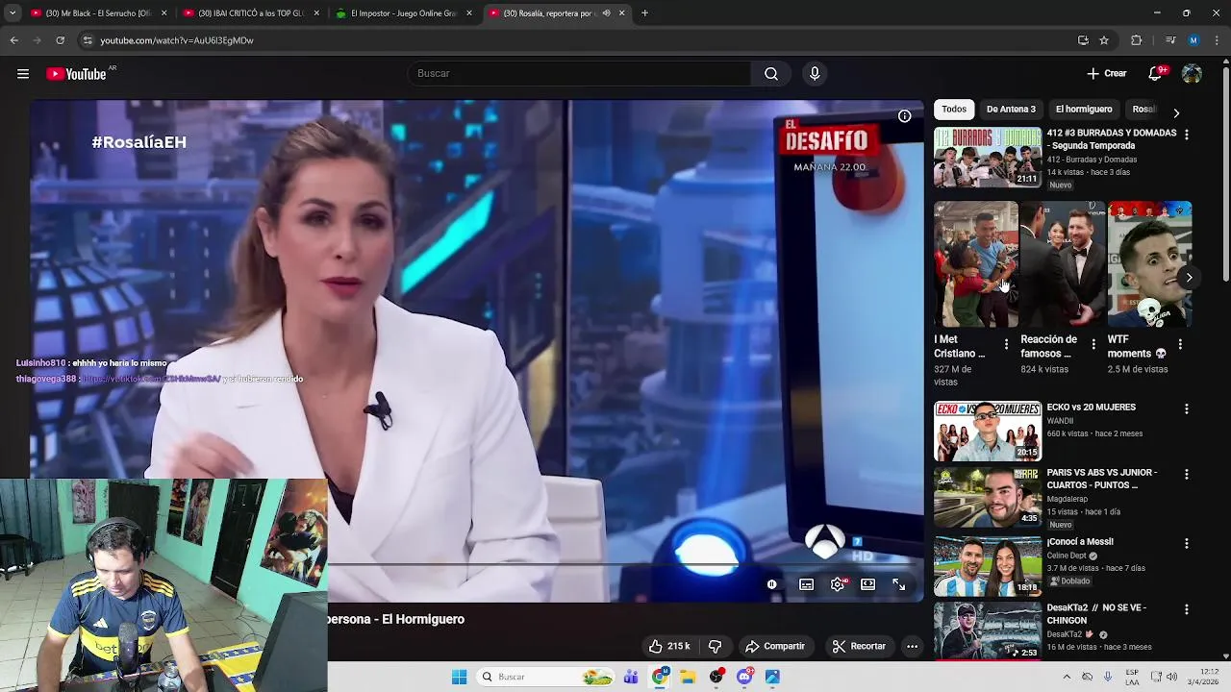Open the options menu for the I Met Cristiano short
Viewport: 1231px width, 692px height.
[x=1007, y=344]
